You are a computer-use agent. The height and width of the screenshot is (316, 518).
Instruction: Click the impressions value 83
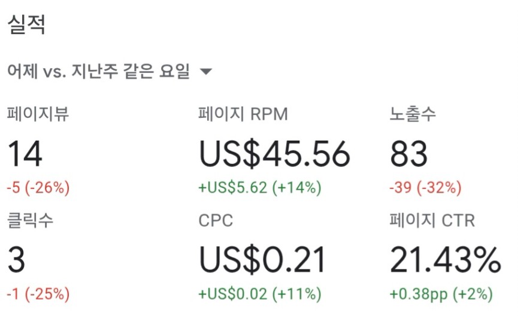tap(408, 154)
